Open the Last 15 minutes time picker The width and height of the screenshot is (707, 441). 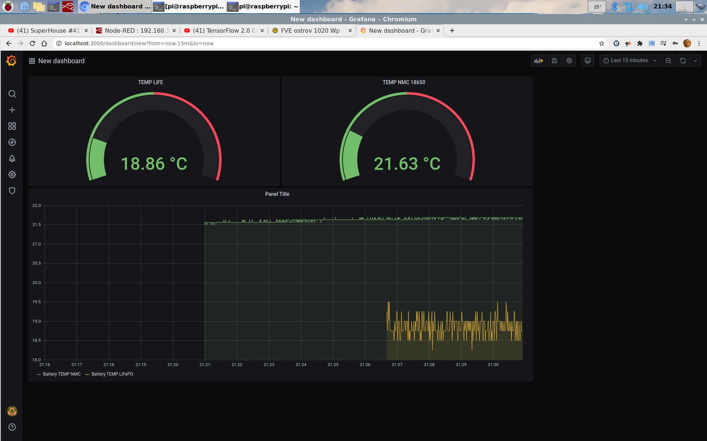629,61
